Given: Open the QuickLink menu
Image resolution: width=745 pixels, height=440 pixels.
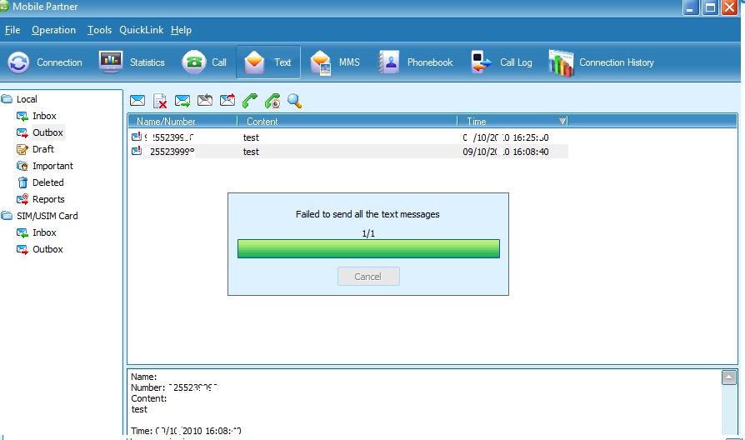Looking at the screenshot, I should click(x=142, y=30).
